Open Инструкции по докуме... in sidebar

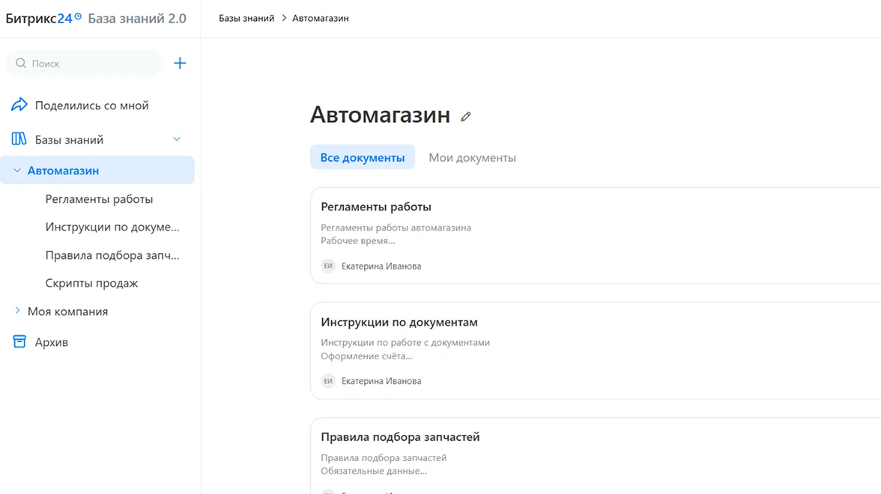pos(112,227)
